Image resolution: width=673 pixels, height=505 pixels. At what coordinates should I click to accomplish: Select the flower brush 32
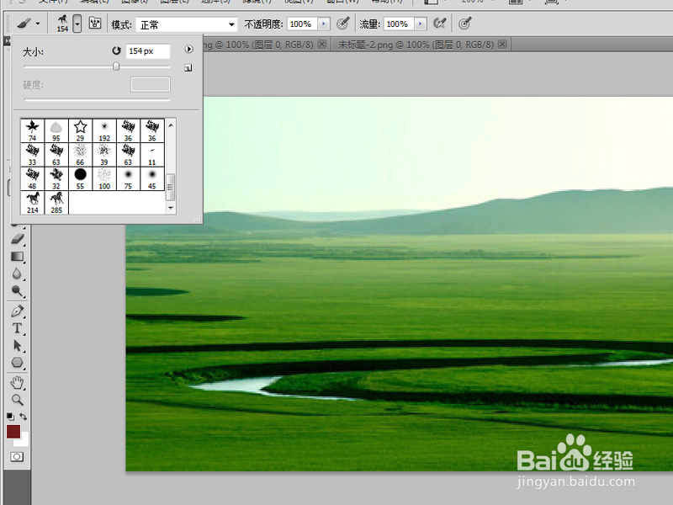click(x=56, y=178)
